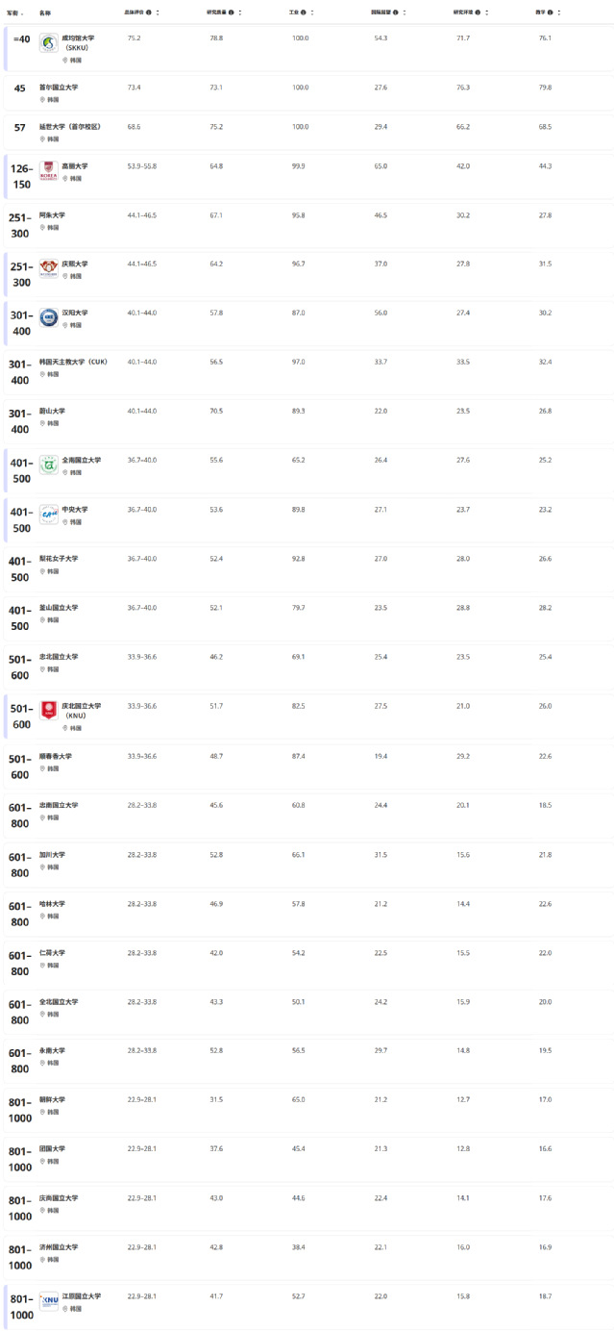The image size is (614, 1332).
Task: Click the Sungkyunkwan (SKKU) university logo
Action: click(49, 43)
